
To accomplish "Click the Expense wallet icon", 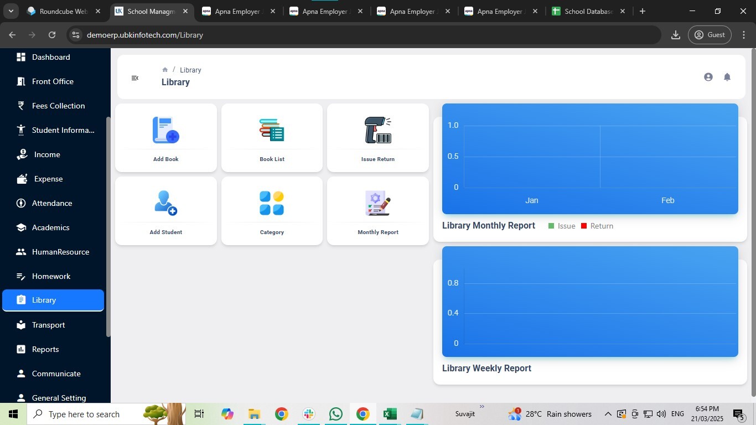I will tap(22, 179).
